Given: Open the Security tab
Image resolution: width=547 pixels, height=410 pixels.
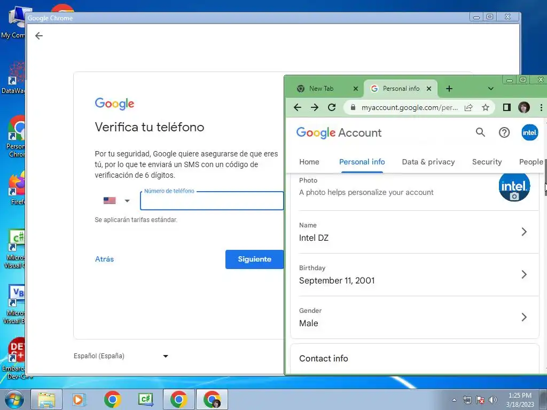Looking at the screenshot, I should tap(487, 162).
